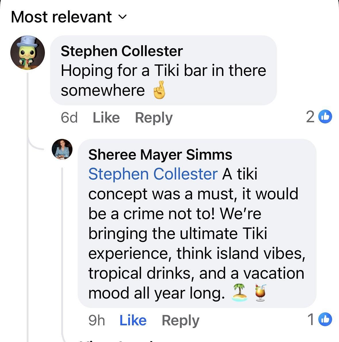Reply to Stephen Collester's comment
The height and width of the screenshot is (342, 339).
(154, 117)
